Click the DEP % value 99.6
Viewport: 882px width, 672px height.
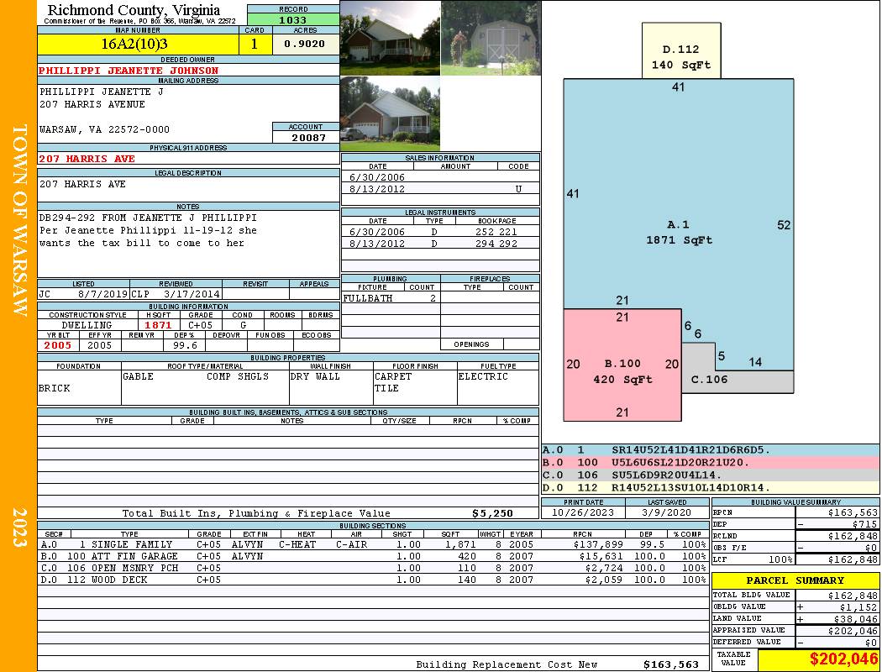[x=185, y=345]
